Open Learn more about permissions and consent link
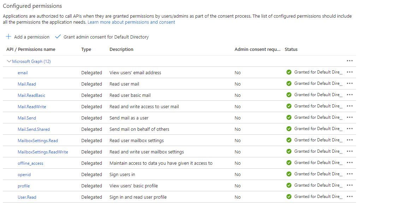The image size is (396, 210). tap(131, 22)
